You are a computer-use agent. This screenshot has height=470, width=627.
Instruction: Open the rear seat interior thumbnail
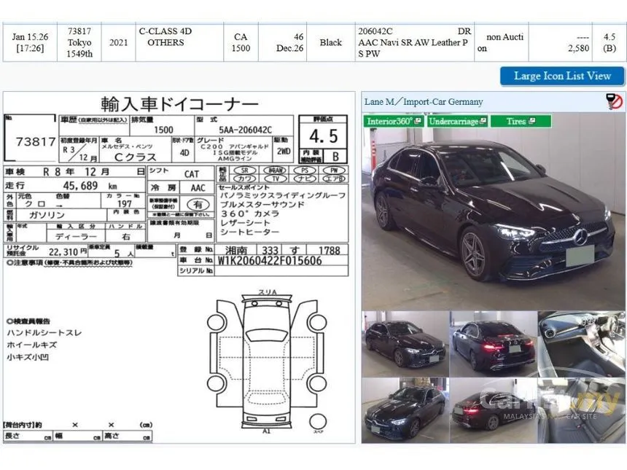581,410
